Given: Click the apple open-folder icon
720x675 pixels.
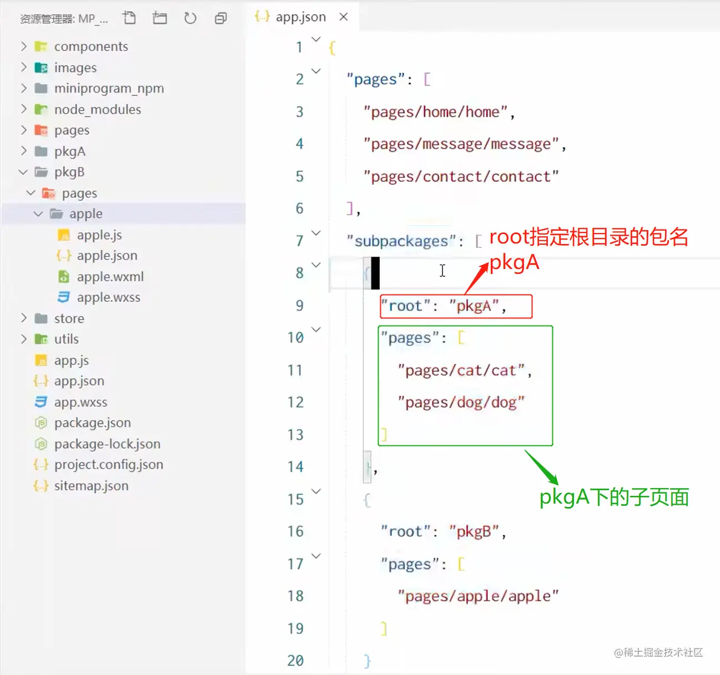Looking at the screenshot, I should [x=56, y=214].
